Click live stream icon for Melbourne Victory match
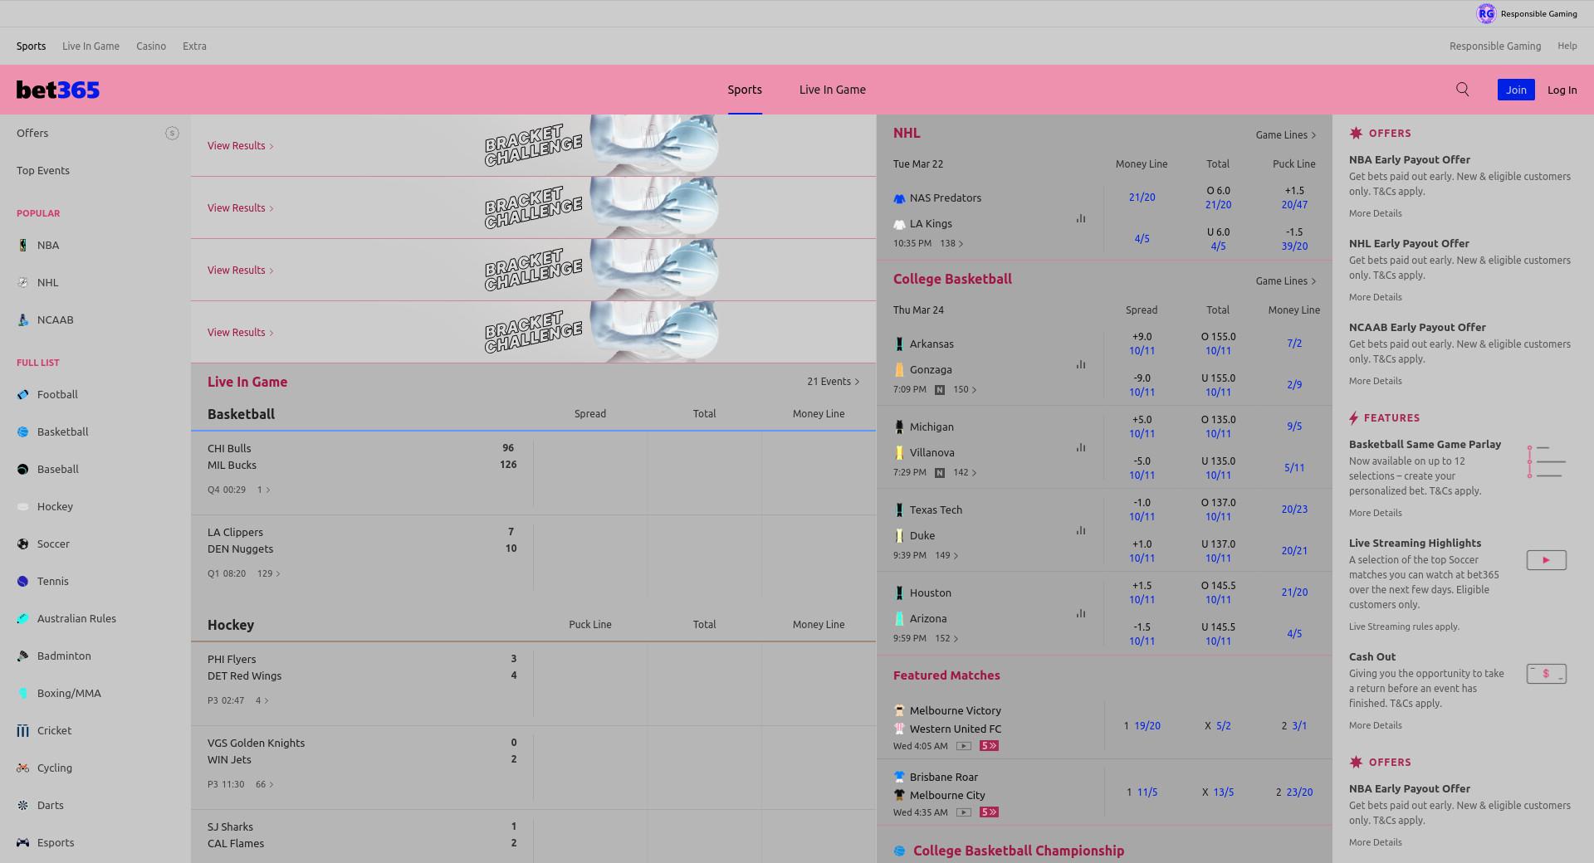 (964, 746)
